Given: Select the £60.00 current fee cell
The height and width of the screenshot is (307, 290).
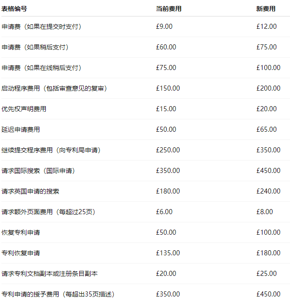Looking at the screenshot, I should coord(166,47).
